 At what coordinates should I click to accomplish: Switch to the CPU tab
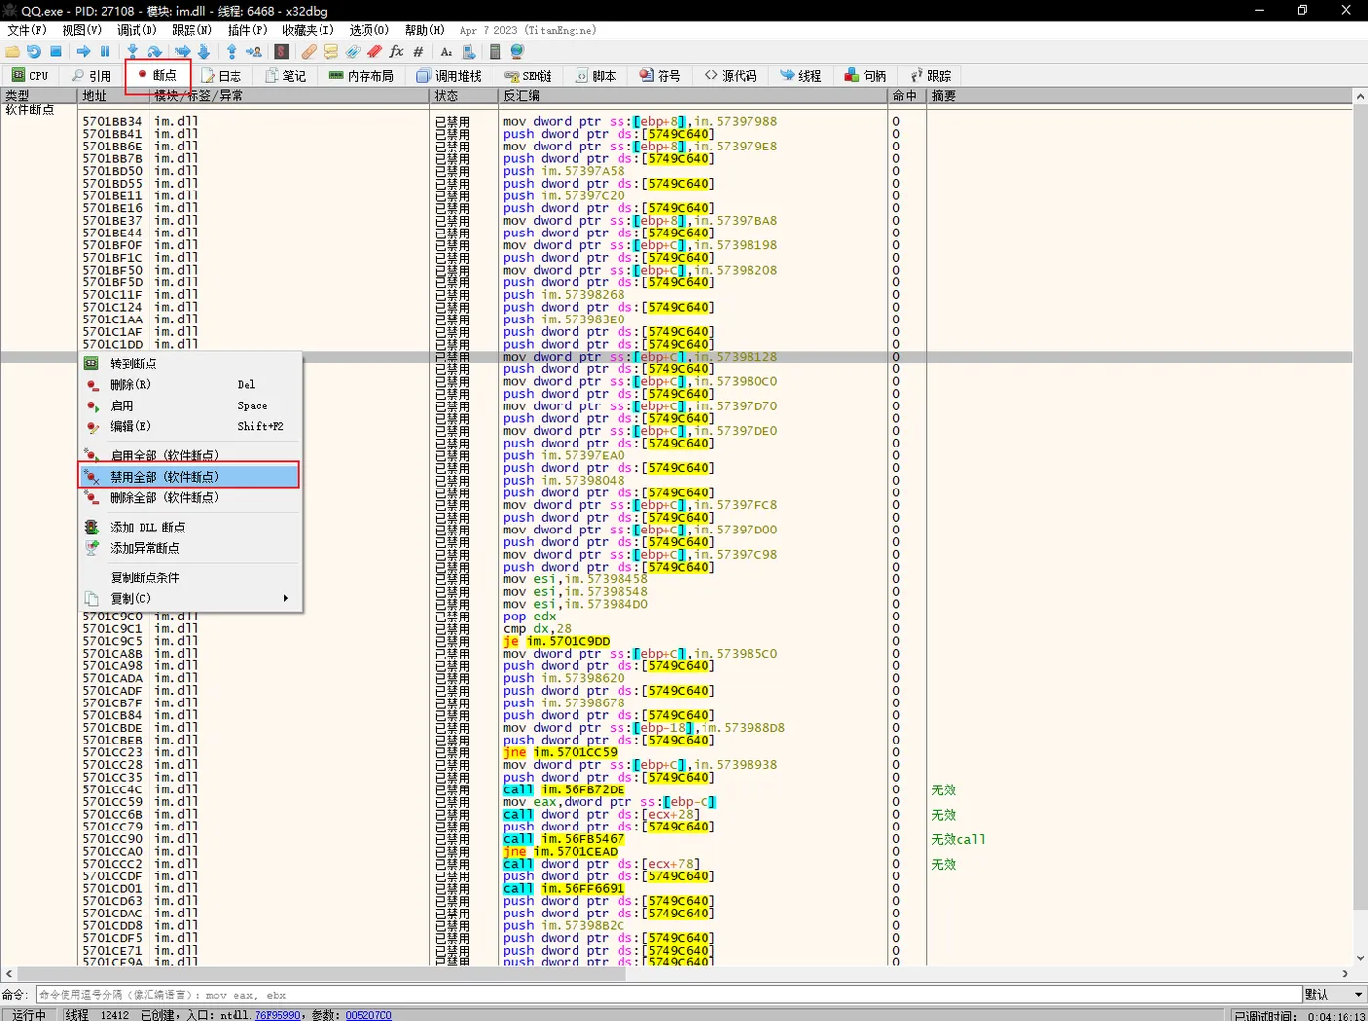(29, 75)
